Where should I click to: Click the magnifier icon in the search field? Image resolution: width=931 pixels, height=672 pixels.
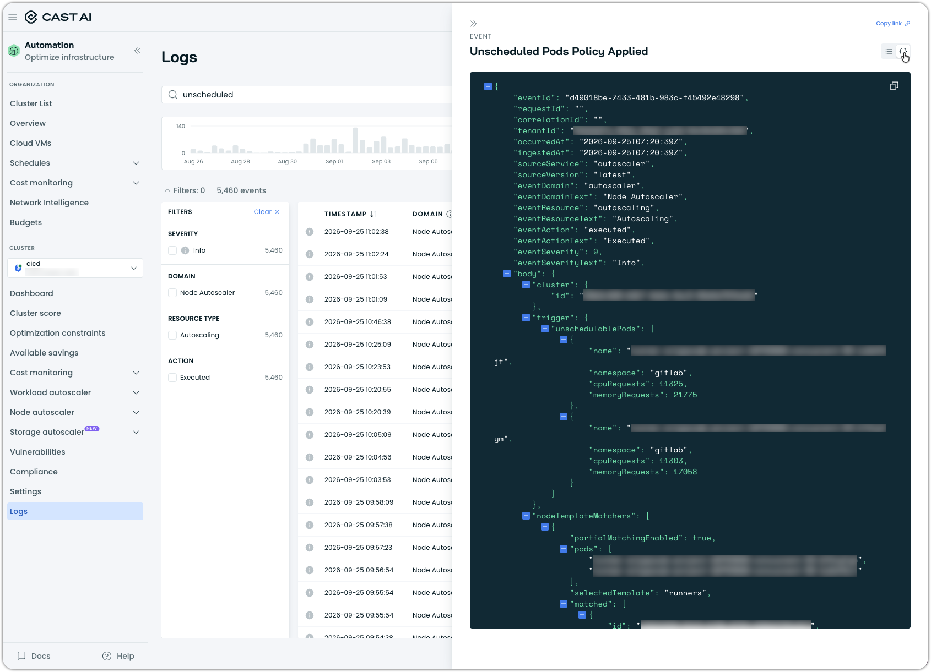pyautogui.click(x=173, y=95)
